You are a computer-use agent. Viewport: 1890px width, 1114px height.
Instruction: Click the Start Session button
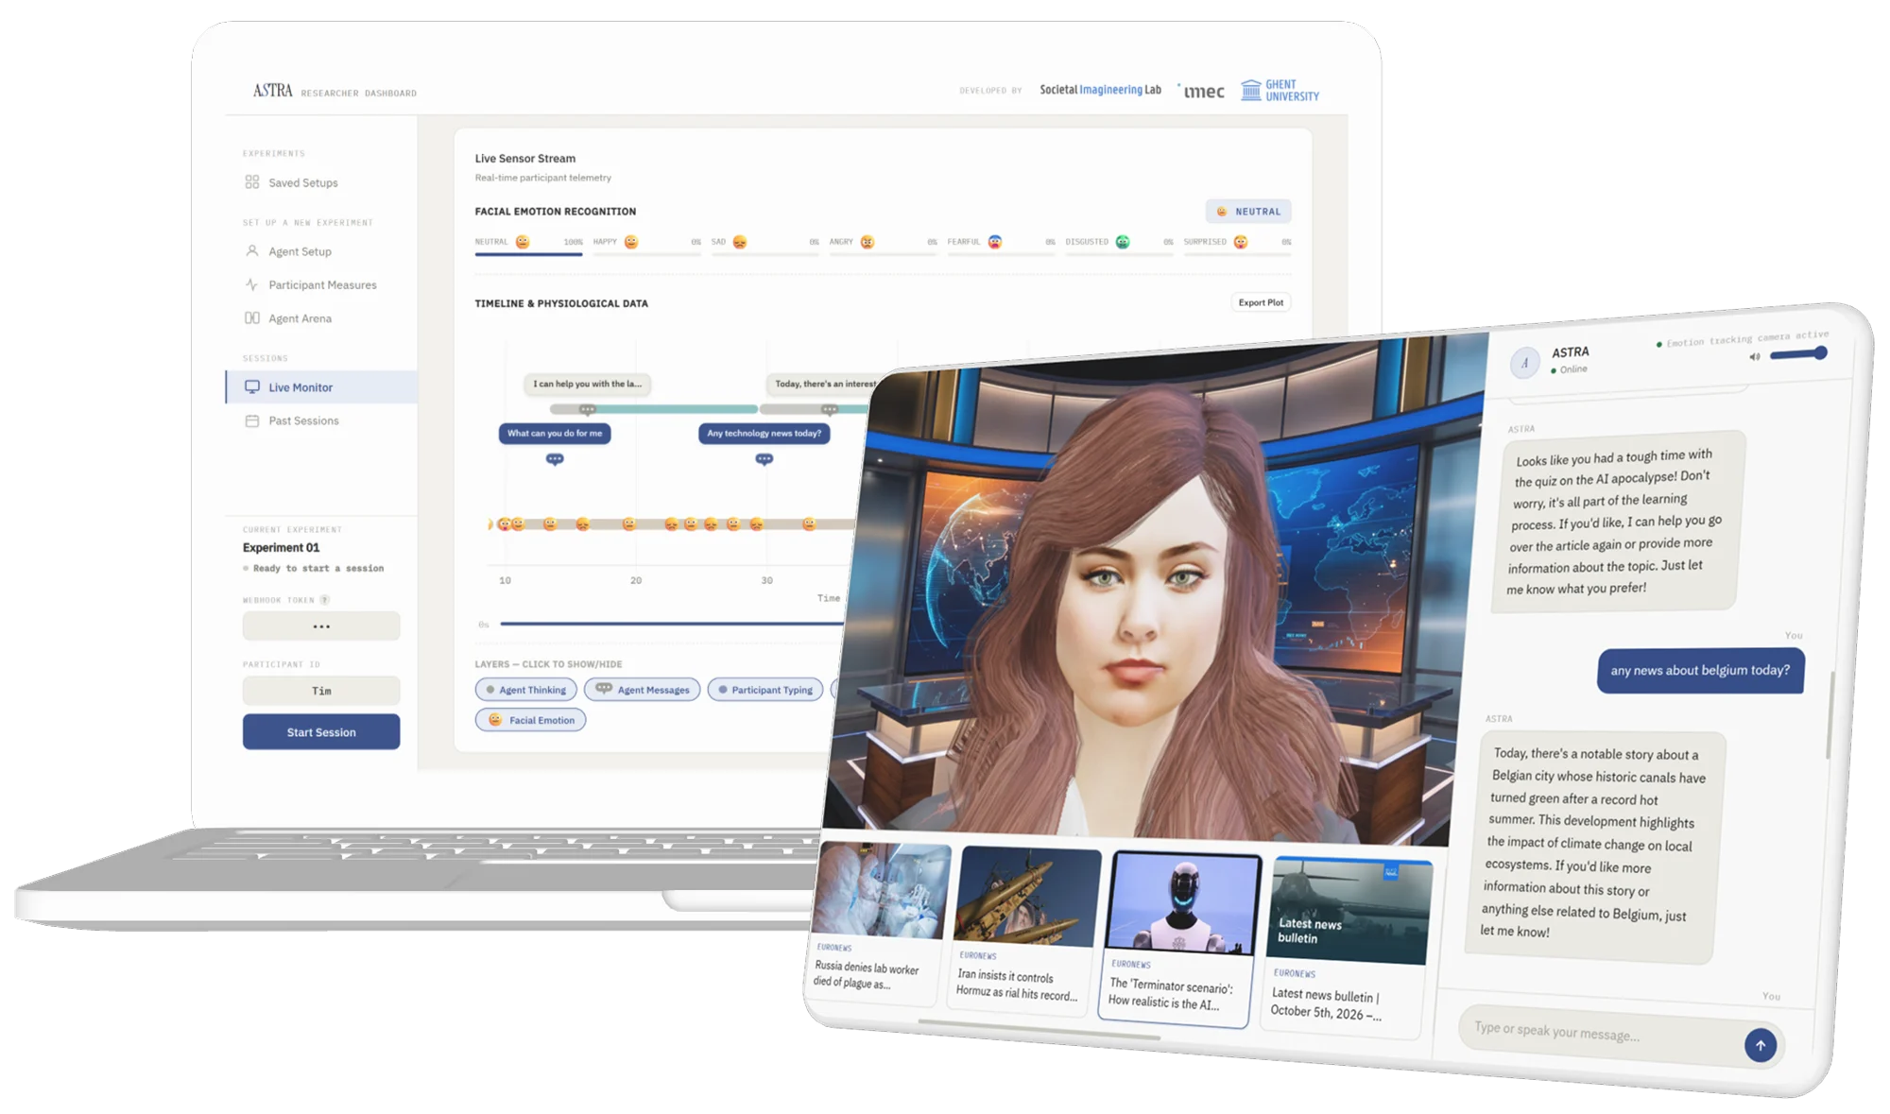[x=321, y=732]
